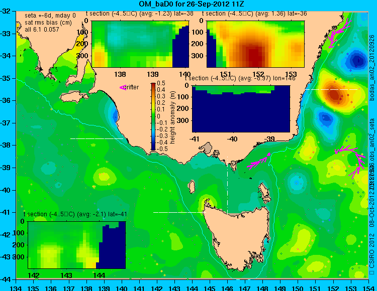Click Flinders Island northeast of Tasmania

pyautogui.click(x=264, y=193)
